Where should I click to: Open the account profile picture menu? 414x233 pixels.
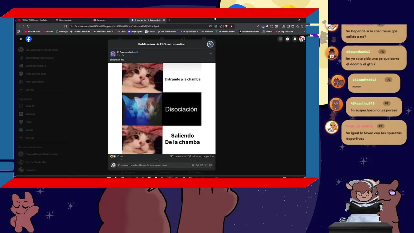point(302,39)
